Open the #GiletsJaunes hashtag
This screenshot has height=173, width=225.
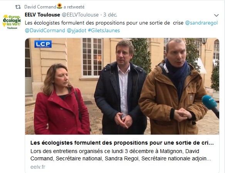(104, 30)
